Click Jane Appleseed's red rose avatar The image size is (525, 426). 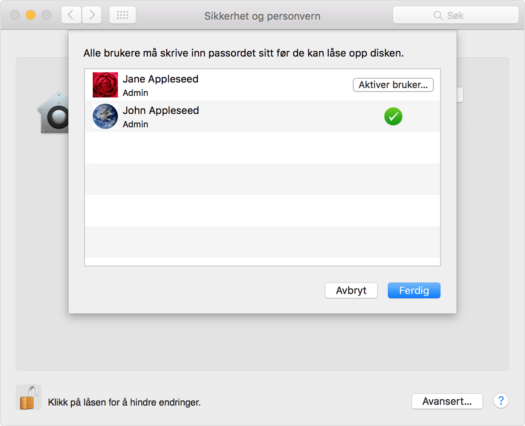105,85
